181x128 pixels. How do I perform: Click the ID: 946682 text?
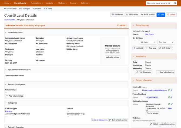point(122,25)
